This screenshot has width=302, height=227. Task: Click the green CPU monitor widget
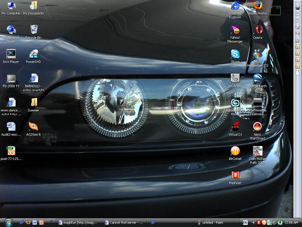point(275,10)
